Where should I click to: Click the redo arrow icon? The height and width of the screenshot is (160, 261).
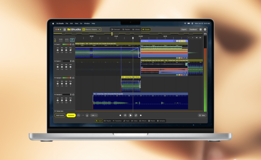coord(83,115)
